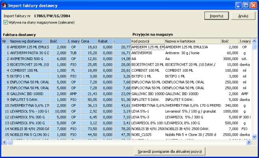Close the Import faktury dostawcy window
The height and width of the screenshot is (158, 259).
point(254,6)
